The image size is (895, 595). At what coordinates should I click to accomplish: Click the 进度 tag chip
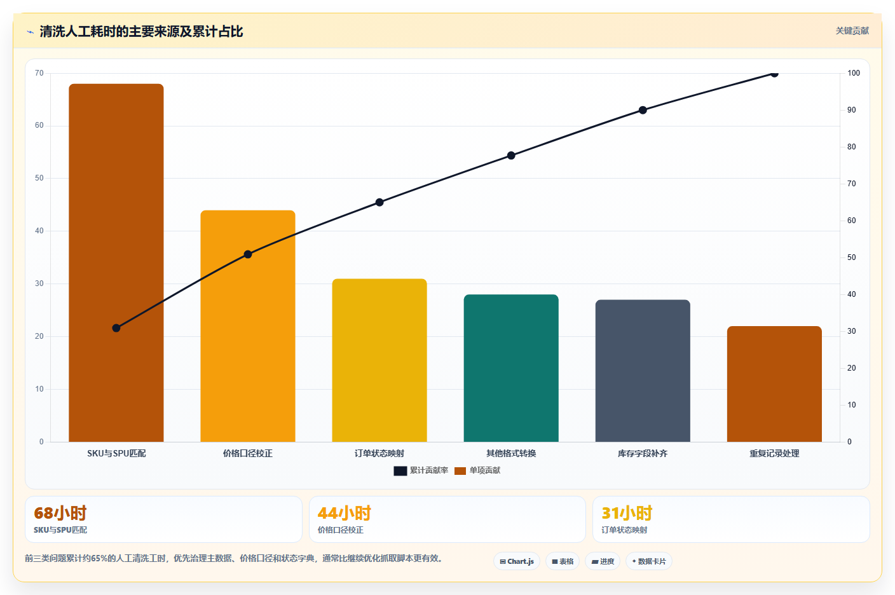(603, 561)
